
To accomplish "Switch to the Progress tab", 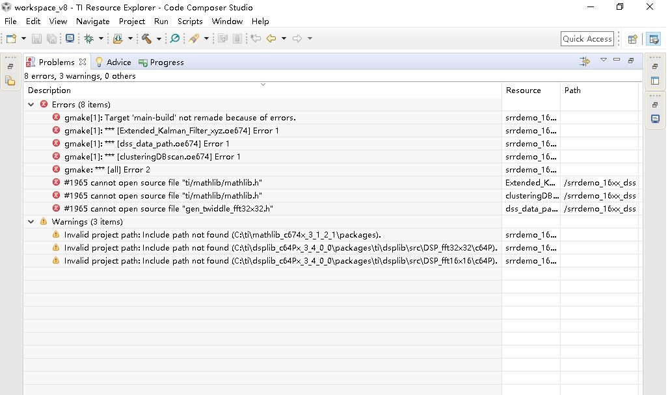I will tap(161, 62).
